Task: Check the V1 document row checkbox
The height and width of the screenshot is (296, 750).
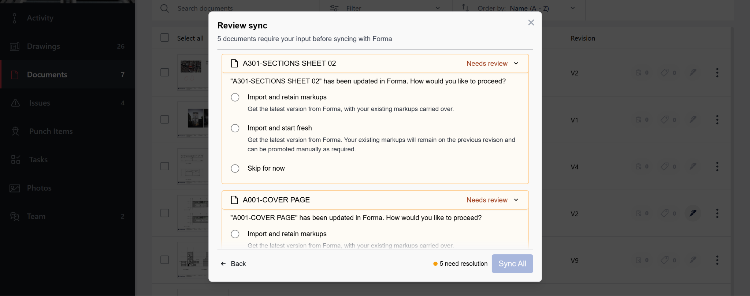Action: click(165, 119)
